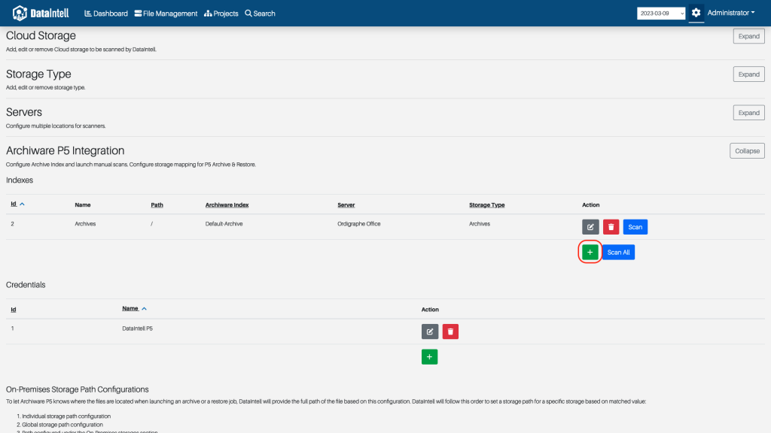Click the File Management storage icon
771x433 pixels.
point(138,14)
